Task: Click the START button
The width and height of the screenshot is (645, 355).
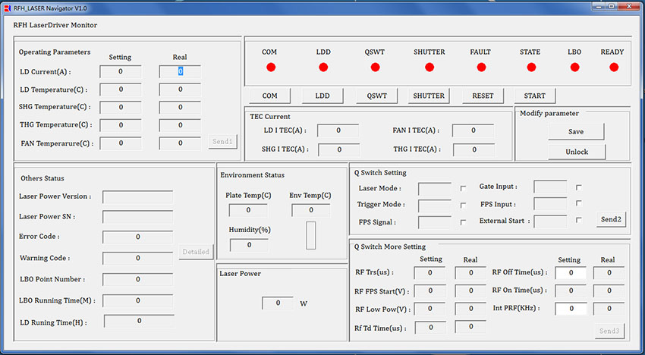Action: [535, 96]
